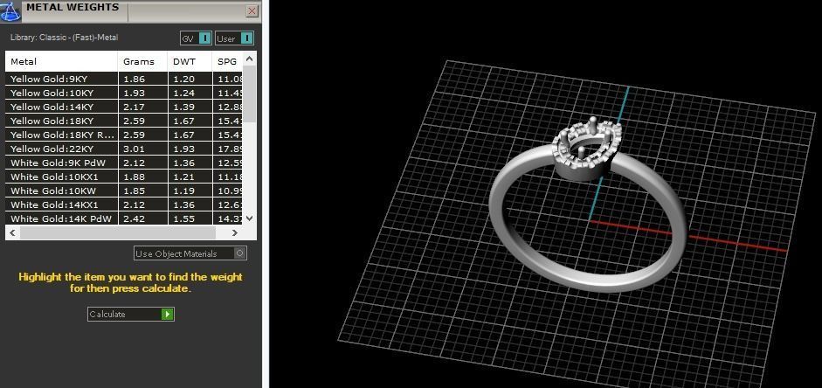Sort by the Metal column header

(61, 61)
